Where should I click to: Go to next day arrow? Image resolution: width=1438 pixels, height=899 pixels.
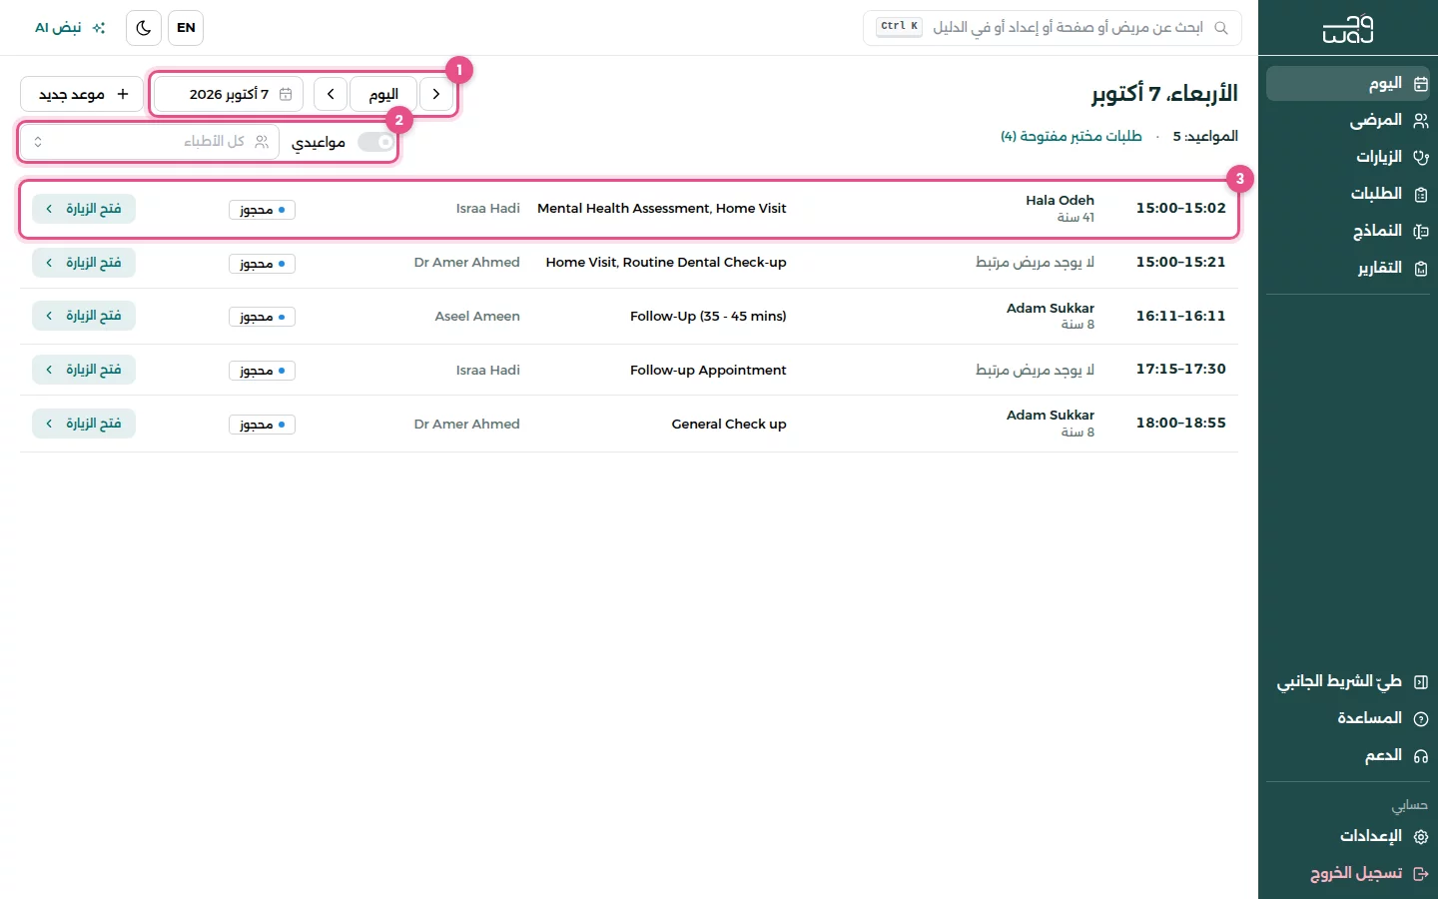(331, 94)
